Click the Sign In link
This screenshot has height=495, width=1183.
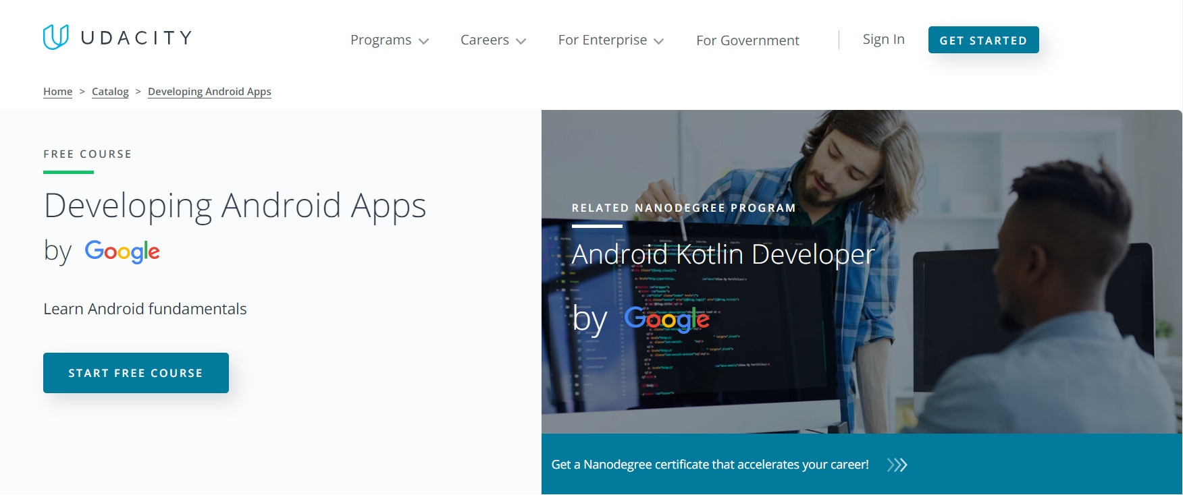[x=883, y=39]
